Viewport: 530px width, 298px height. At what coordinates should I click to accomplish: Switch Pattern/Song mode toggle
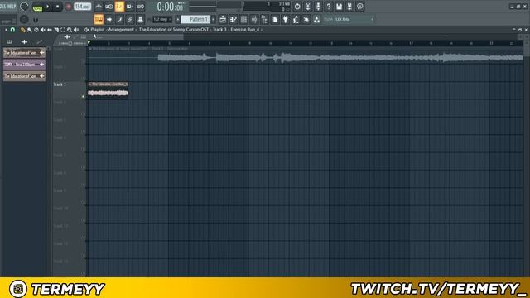[37, 7]
